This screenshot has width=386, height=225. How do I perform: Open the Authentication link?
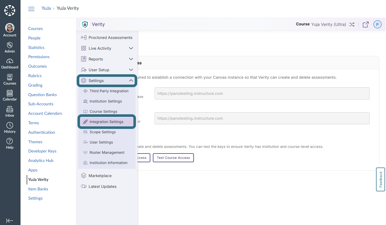pyautogui.click(x=42, y=132)
